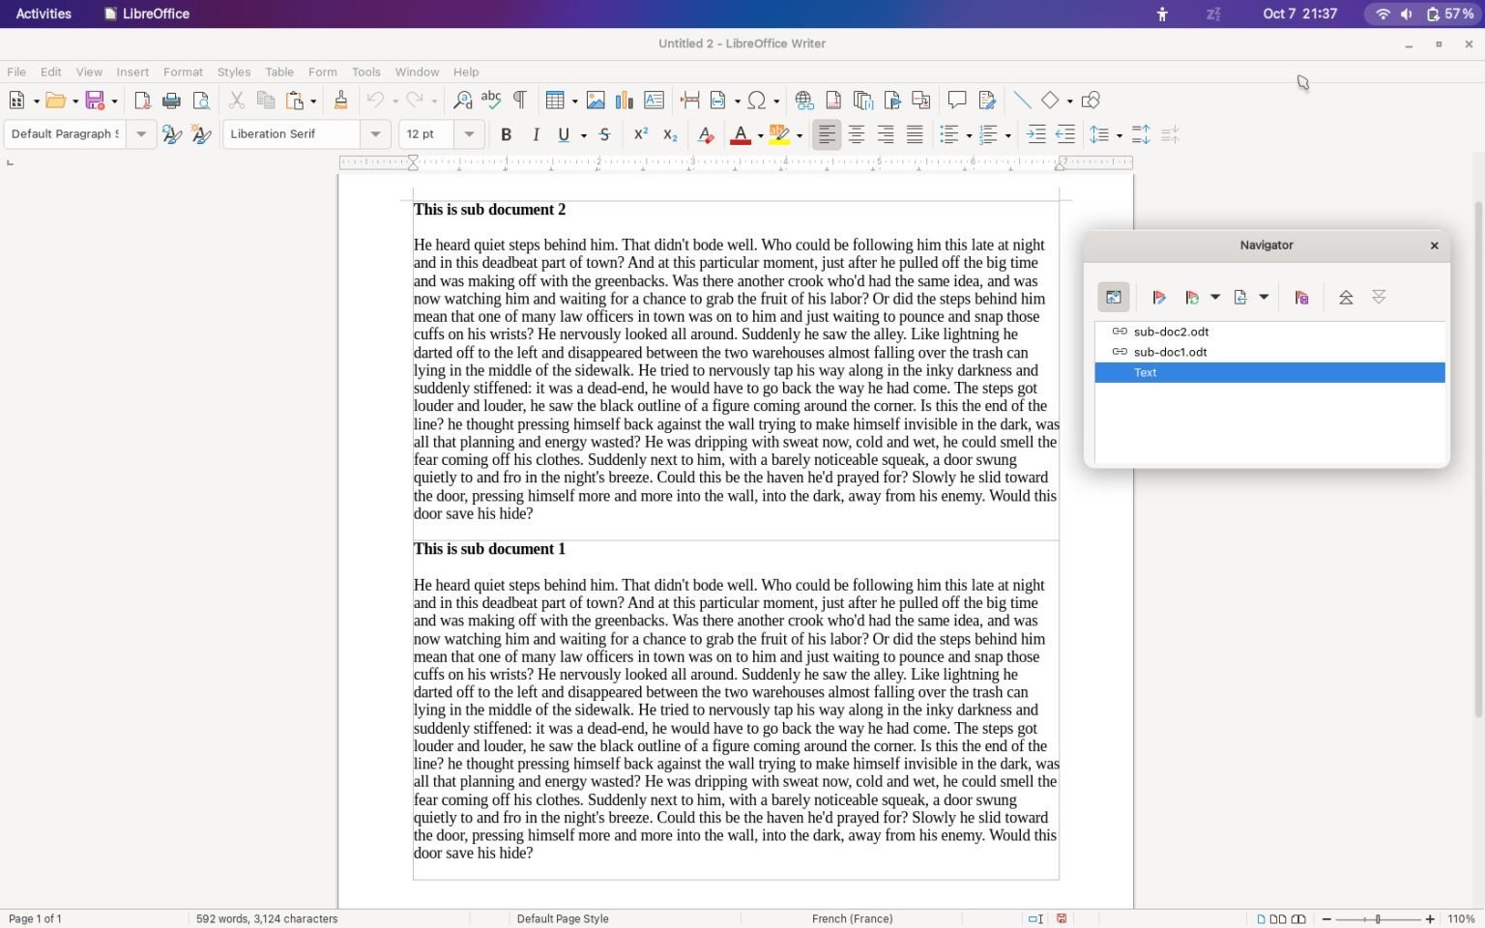Click Save Contents in the Navigator
The height and width of the screenshot is (928, 1485).
pyautogui.click(x=1300, y=297)
